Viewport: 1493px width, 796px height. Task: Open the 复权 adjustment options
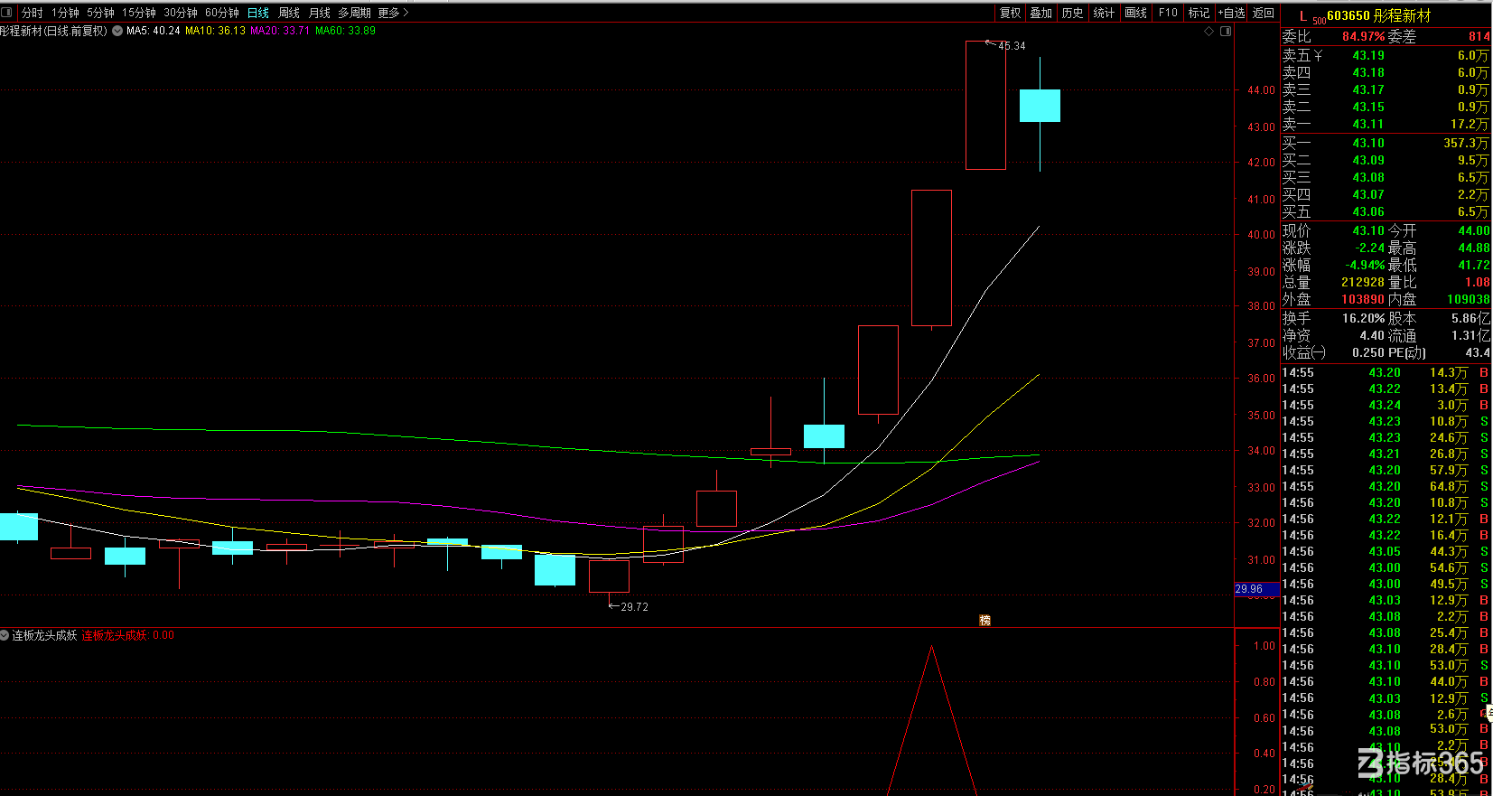(1010, 13)
